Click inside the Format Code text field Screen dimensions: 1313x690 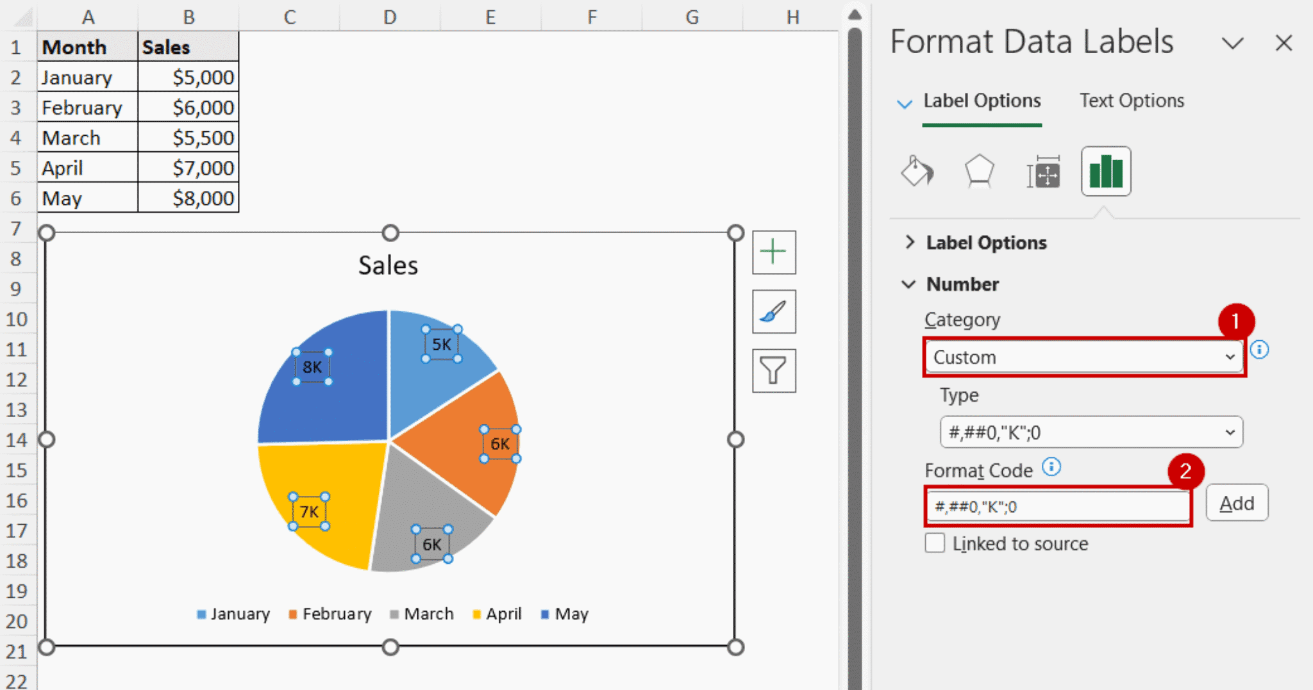pos(1058,507)
